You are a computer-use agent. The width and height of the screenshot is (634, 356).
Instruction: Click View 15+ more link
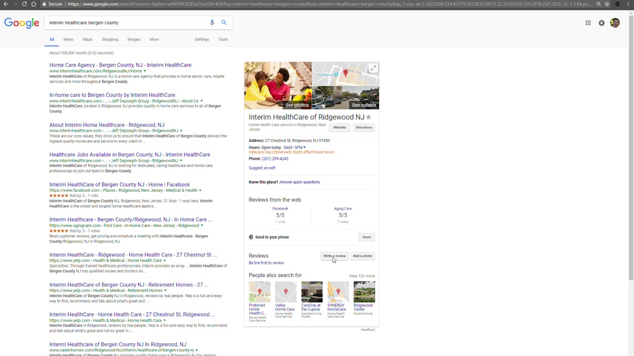click(x=362, y=276)
